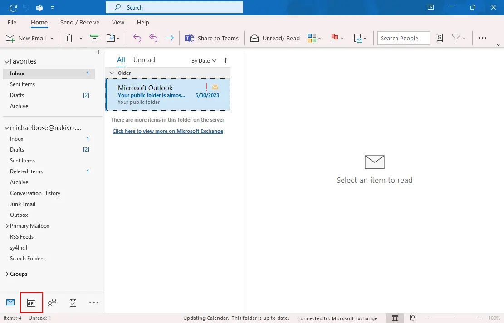The width and height of the screenshot is (504, 323).
Task: Click the Archive box icon in ribbon
Action: [x=94, y=38]
